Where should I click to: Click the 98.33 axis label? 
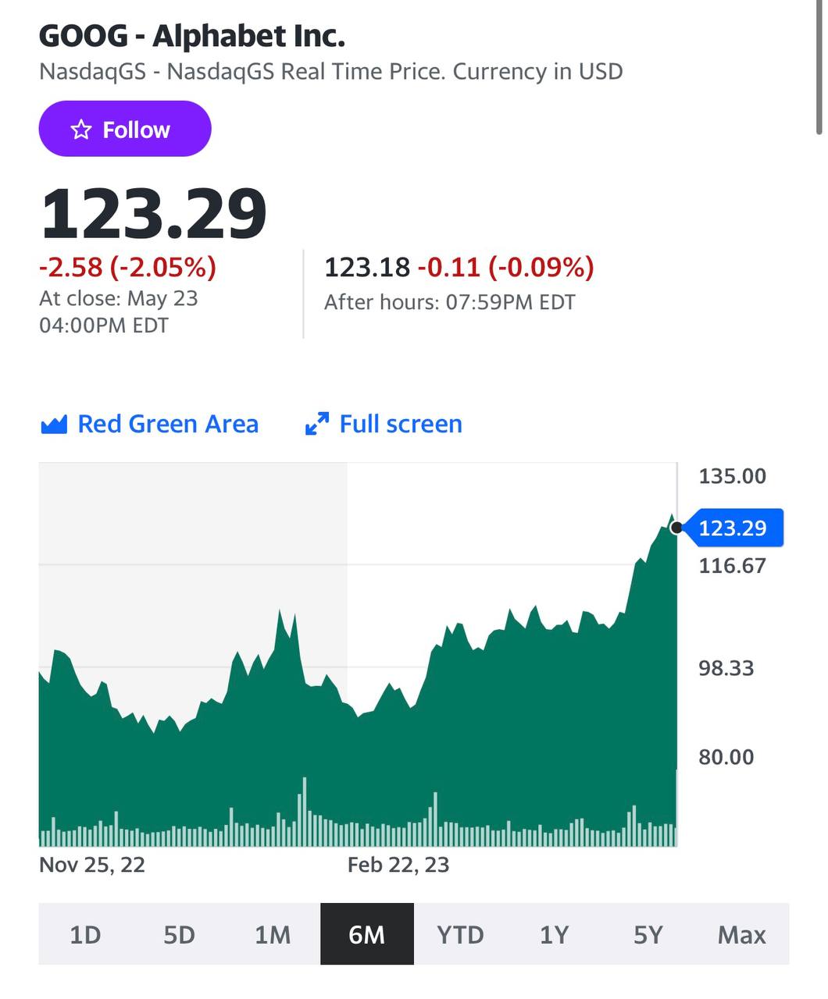pyautogui.click(x=726, y=668)
